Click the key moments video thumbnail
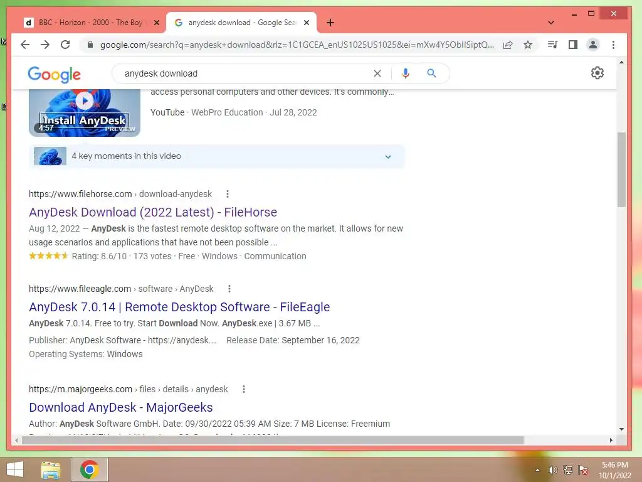642x482 pixels. (50, 156)
